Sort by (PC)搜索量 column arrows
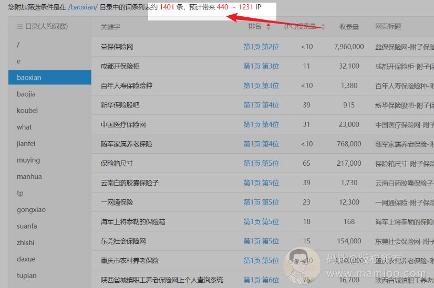 point(323,27)
